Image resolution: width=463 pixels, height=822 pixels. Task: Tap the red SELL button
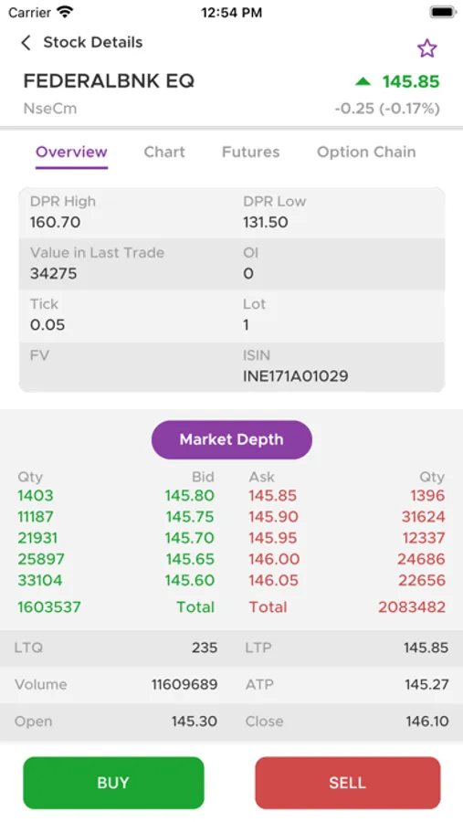348,782
